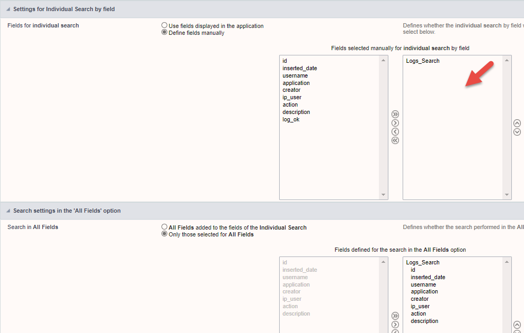
Task: Select 'inserted_date' in individual search available fields
Action: [x=300, y=68]
